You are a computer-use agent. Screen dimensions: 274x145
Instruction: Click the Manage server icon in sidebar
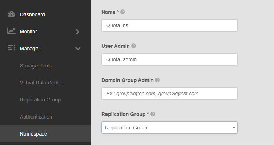pyautogui.click(x=11, y=48)
